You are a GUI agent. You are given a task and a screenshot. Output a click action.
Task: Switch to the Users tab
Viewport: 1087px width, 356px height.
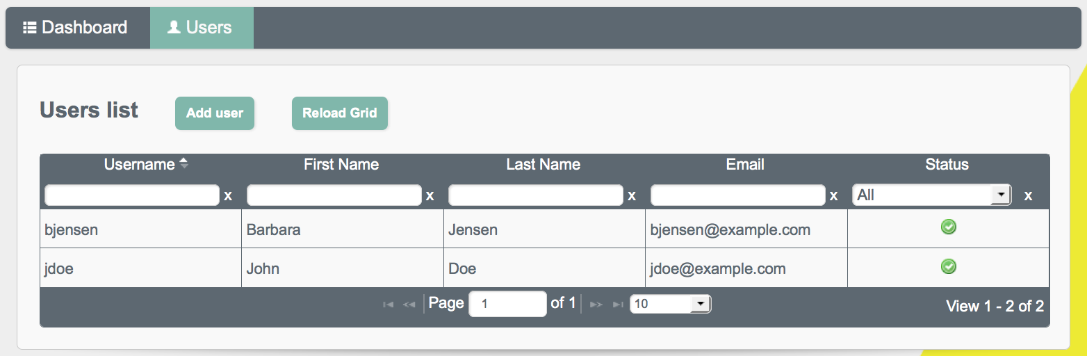[202, 28]
